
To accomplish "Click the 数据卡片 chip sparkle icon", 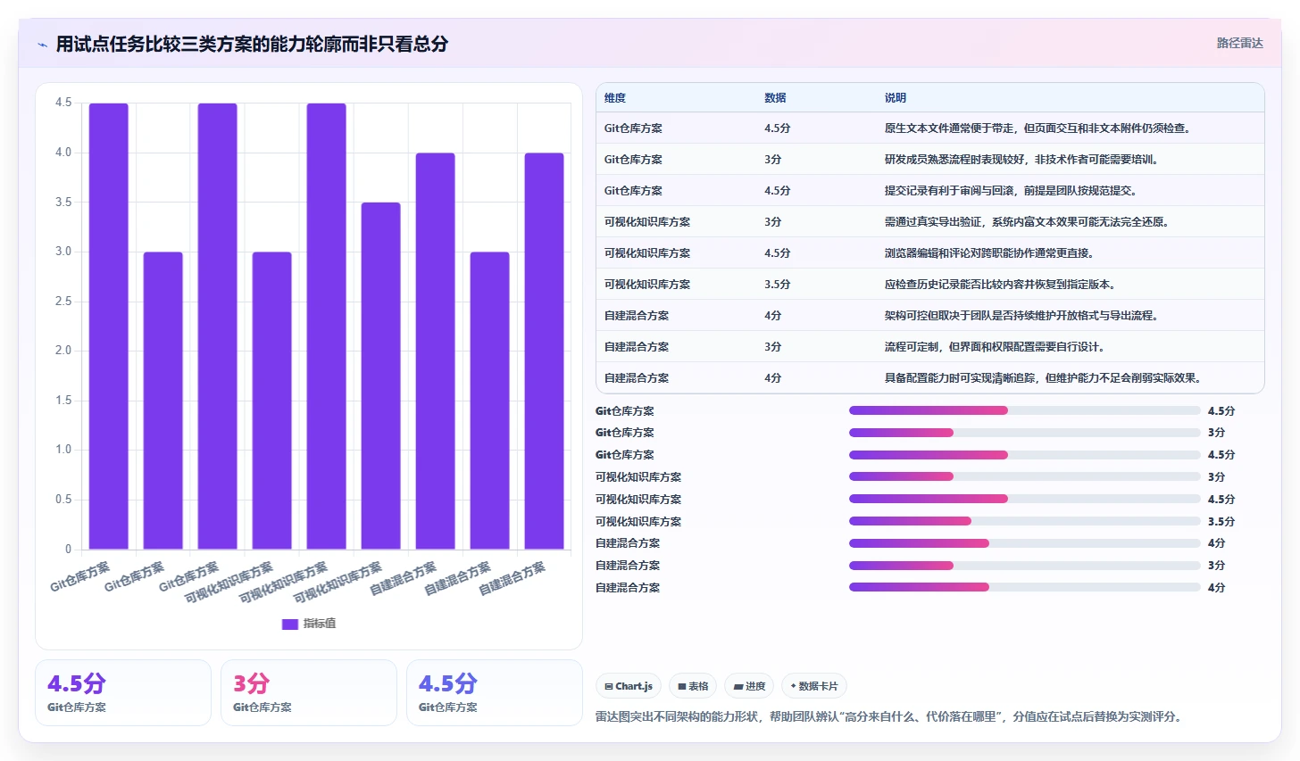I will tap(793, 686).
